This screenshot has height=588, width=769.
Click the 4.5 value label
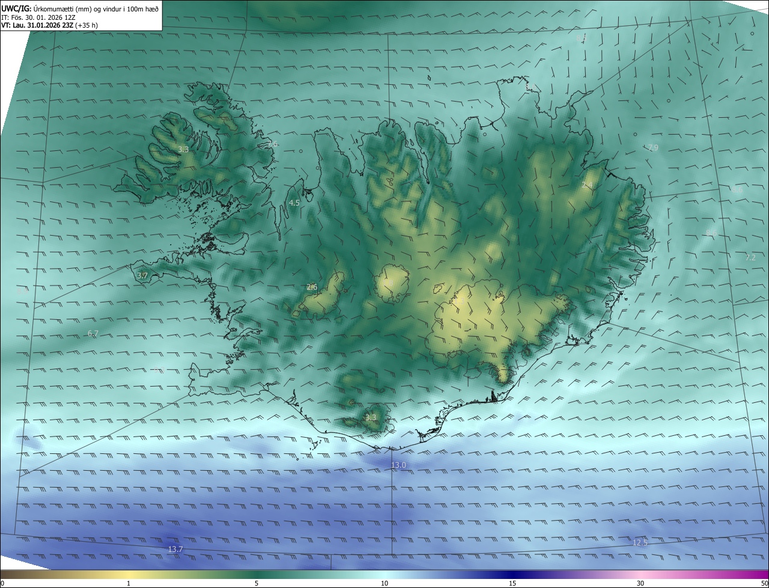294,203
